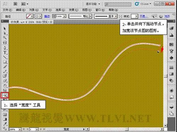Open the Layers panel icon

171,107
